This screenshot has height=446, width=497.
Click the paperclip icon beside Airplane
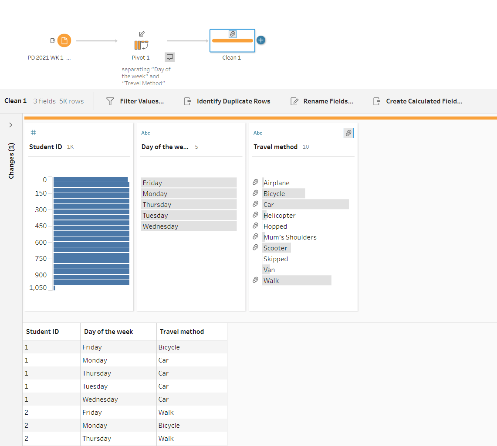click(x=256, y=183)
